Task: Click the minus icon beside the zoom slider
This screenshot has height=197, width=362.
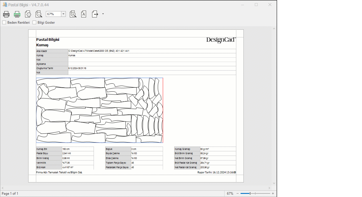Action: click(237, 194)
